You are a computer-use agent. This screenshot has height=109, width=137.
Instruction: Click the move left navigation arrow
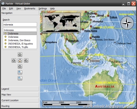pos(14,61)
